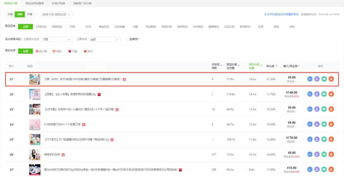
Task: Click orange shop icon in rank 04 row
Action: (x=331, y=124)
